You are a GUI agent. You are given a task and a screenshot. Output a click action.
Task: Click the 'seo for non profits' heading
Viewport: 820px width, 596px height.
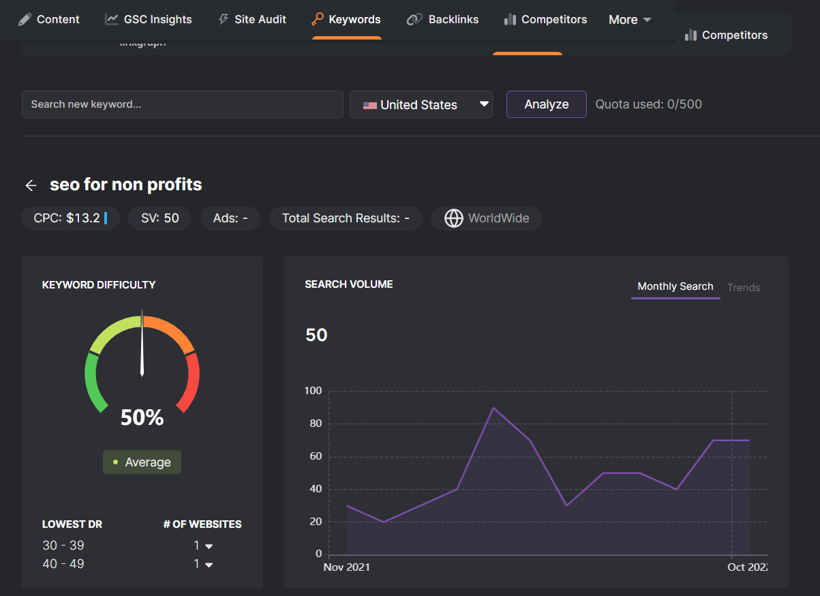126,184
